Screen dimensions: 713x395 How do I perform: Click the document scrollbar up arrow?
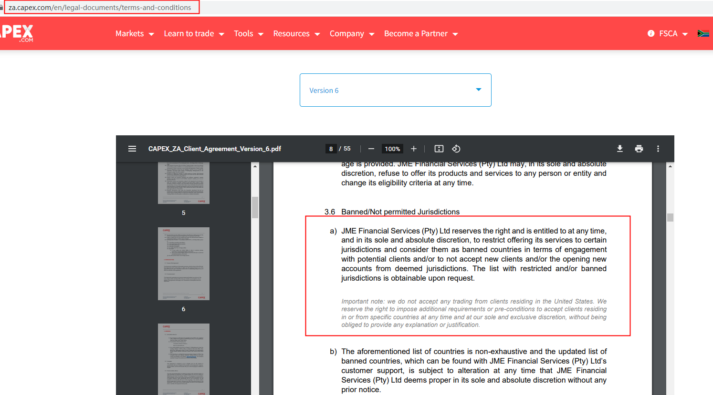click(670, 166)
